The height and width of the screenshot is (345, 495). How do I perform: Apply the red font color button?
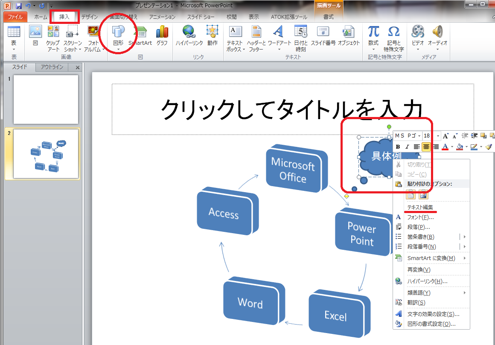445,146
